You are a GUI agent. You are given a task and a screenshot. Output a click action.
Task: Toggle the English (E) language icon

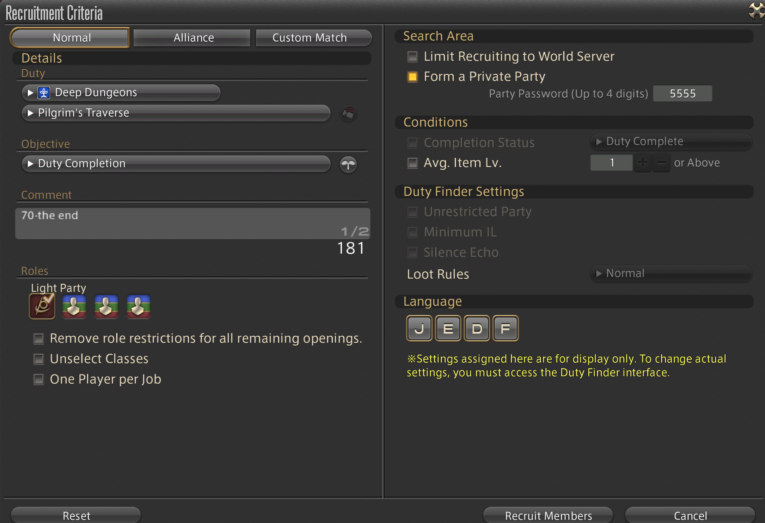(448, 328)
